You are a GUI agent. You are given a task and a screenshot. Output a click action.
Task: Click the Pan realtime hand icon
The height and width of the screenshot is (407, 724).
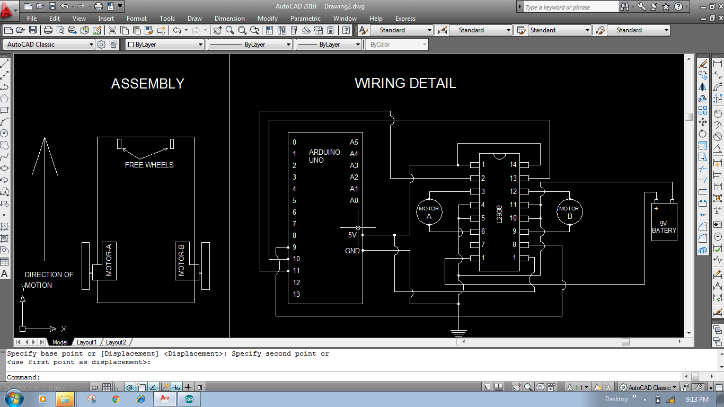[218, 30]
